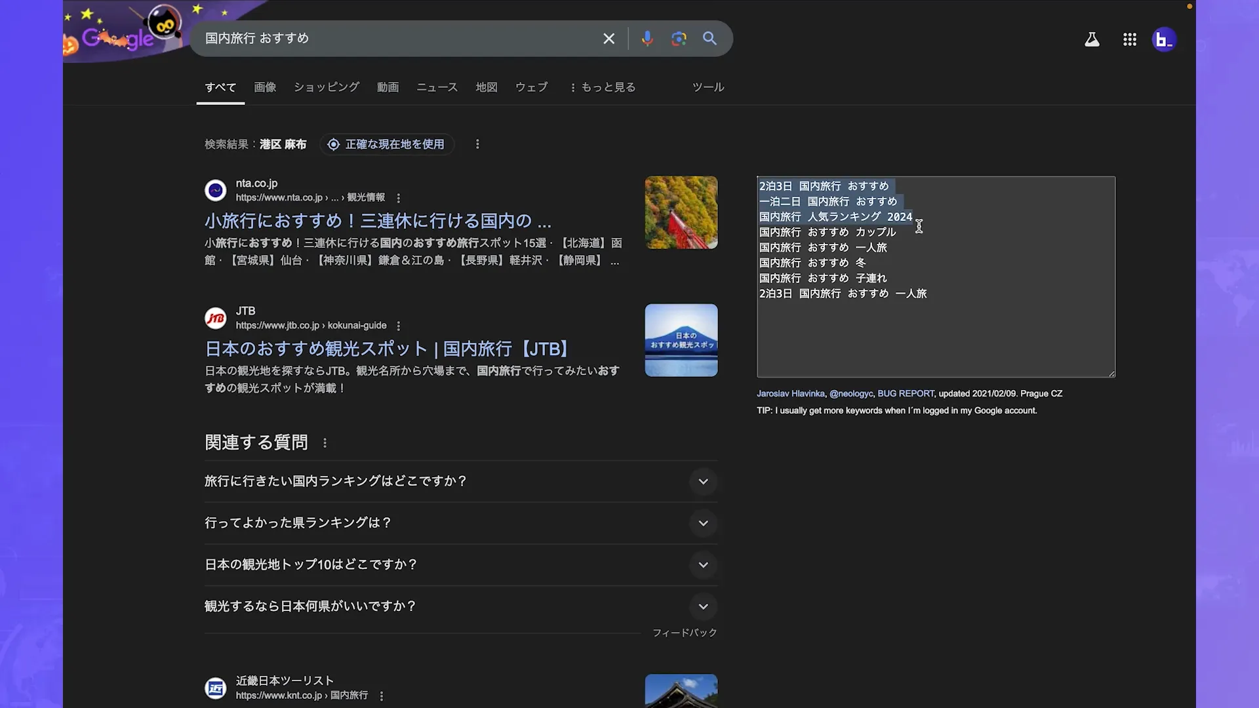Switch to the ニュース tab
The height and width of the screenshot is (708, 1259).
[437, 87]
